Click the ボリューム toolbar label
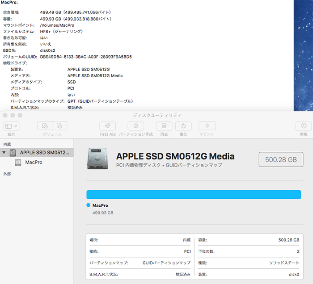Screen dimensions: 313x284 click(x=52, y=134)
